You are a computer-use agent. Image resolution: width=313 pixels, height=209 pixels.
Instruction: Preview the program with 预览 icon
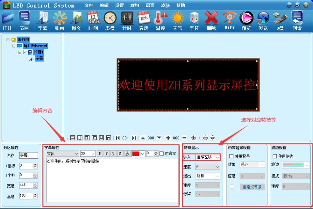click(246, 21)
